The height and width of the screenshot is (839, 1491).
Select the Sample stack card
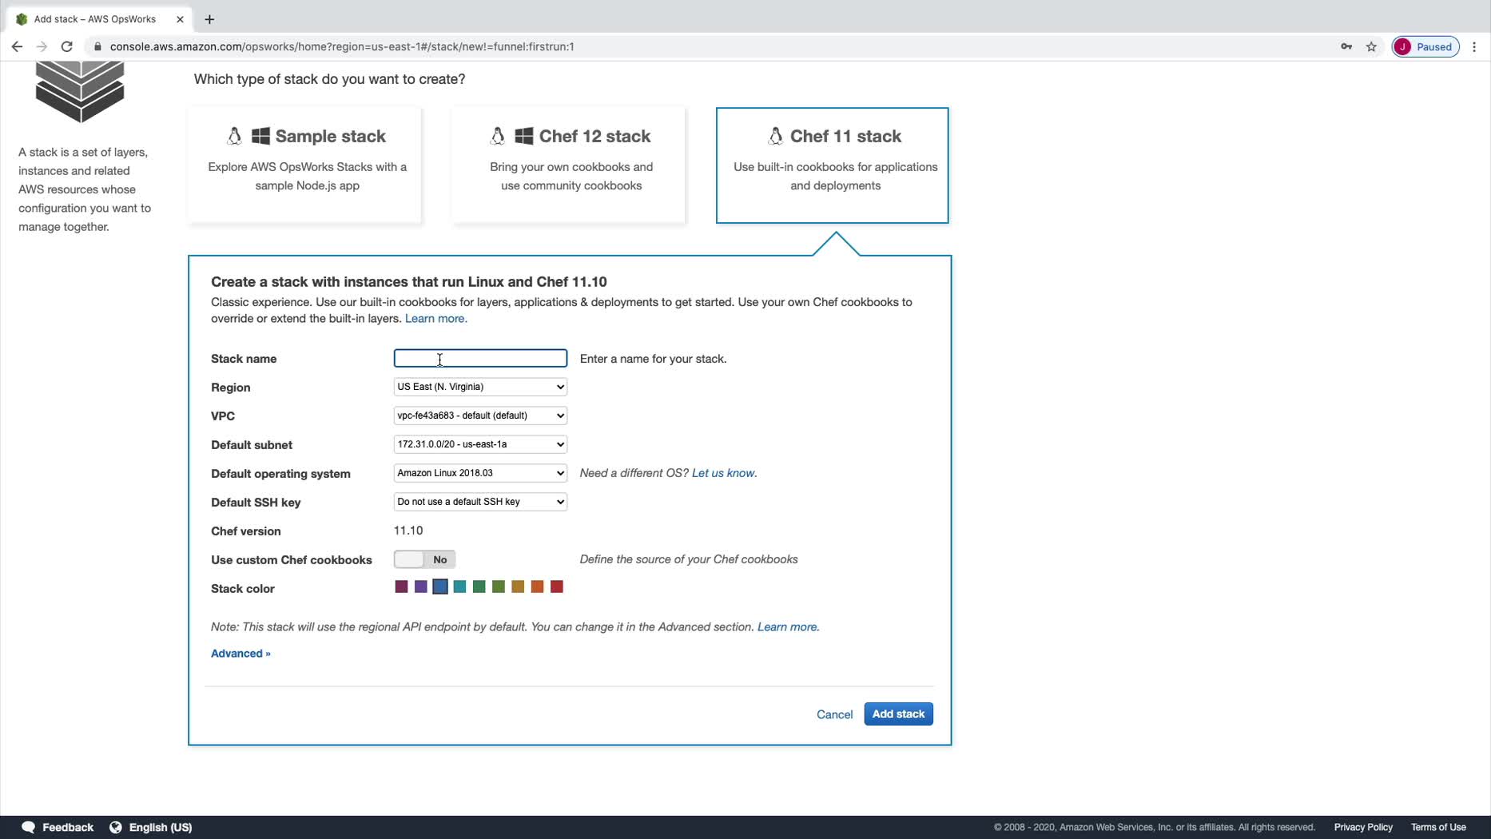click(305, 165)
